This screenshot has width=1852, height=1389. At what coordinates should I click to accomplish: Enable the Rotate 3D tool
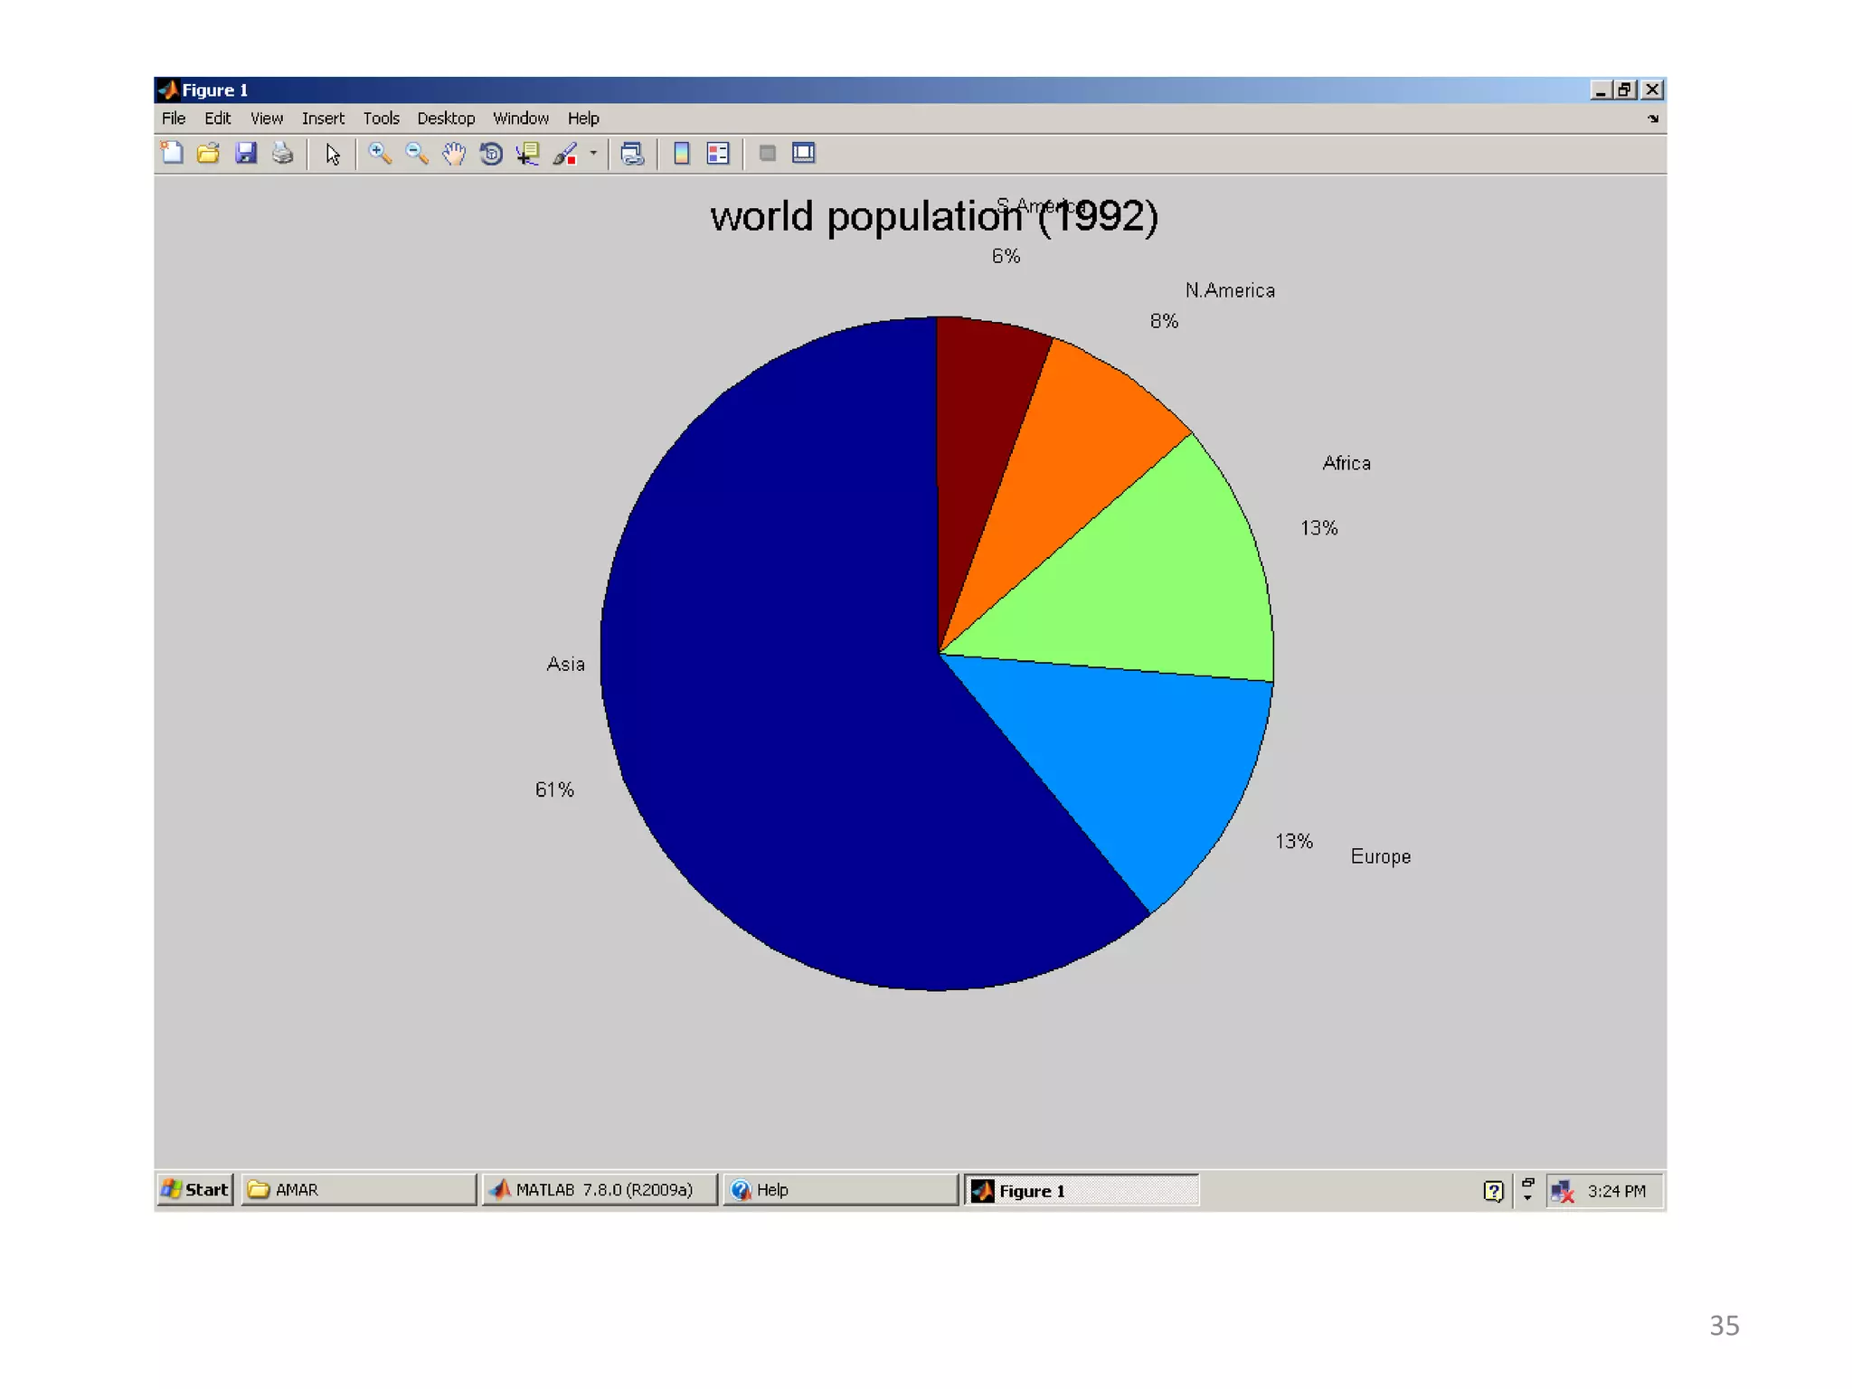point(491,154)
